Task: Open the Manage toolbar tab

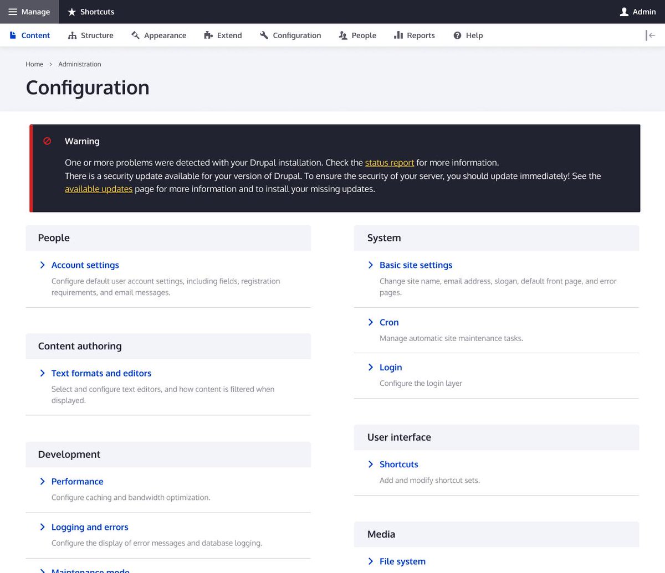Action: (x=29, y=12)
